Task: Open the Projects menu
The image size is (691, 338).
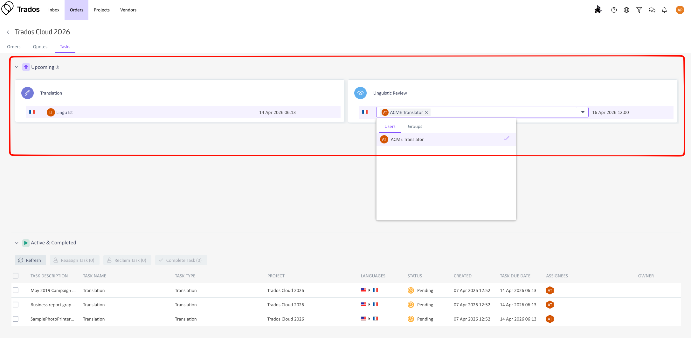Action: point(102,10)
